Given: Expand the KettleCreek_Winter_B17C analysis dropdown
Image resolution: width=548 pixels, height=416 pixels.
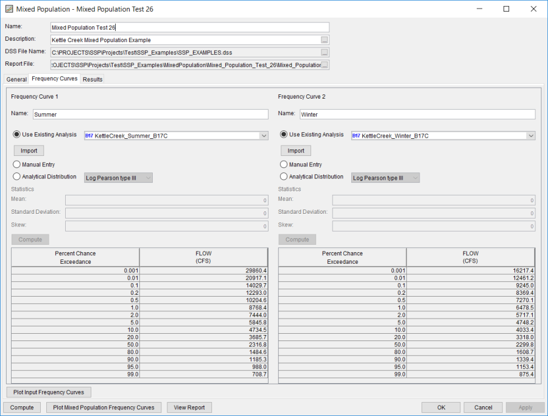Looking at the screenshot, I should 531,136.
